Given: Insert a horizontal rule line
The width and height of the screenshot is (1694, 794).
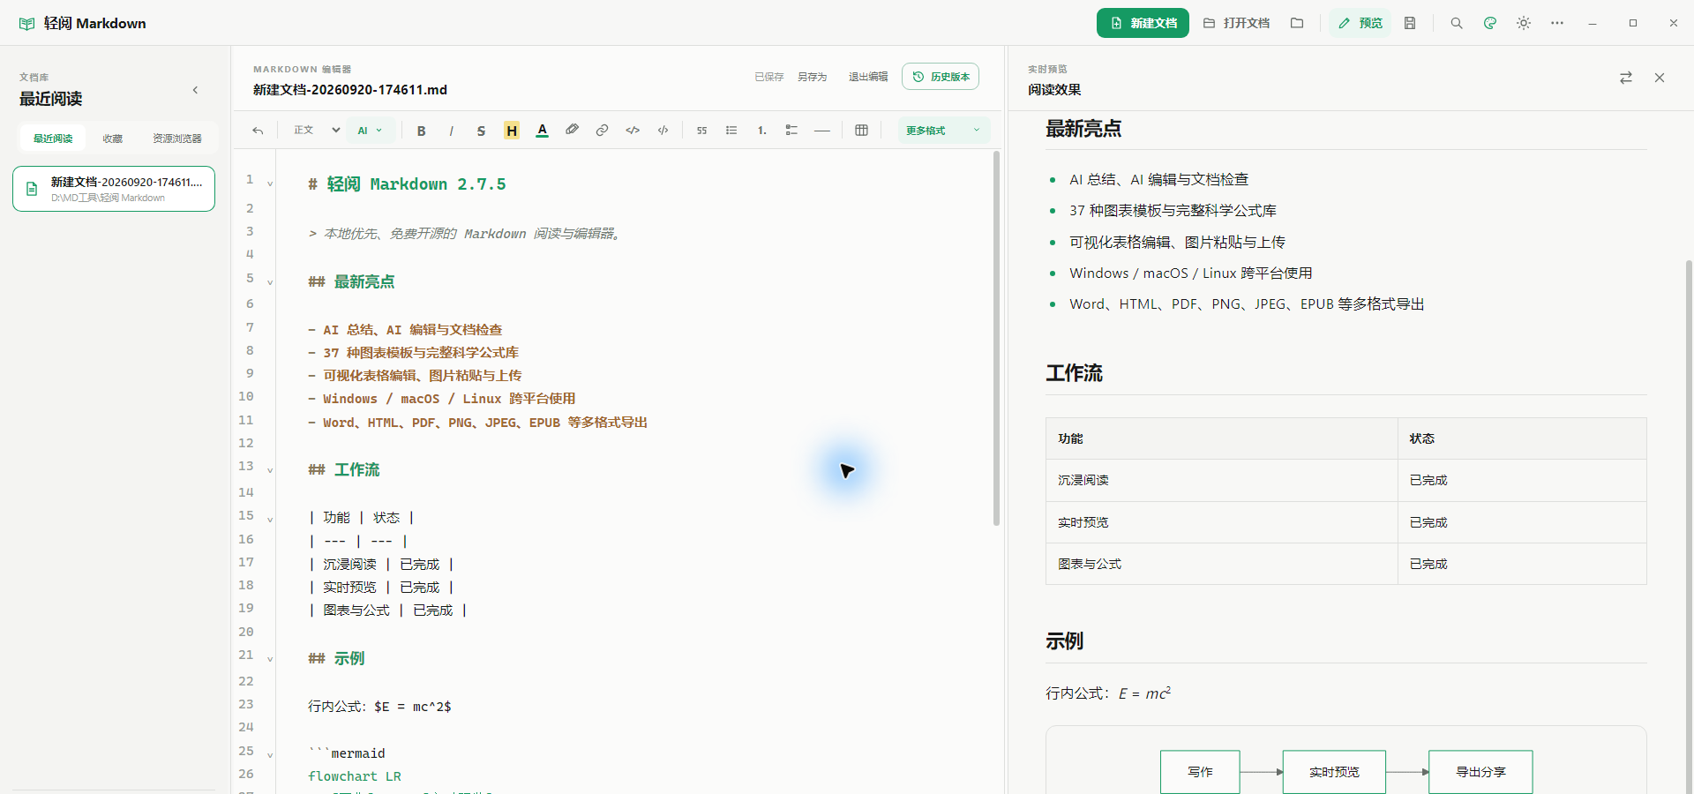Looking at the screenshot, I should [x=822, y=131].
